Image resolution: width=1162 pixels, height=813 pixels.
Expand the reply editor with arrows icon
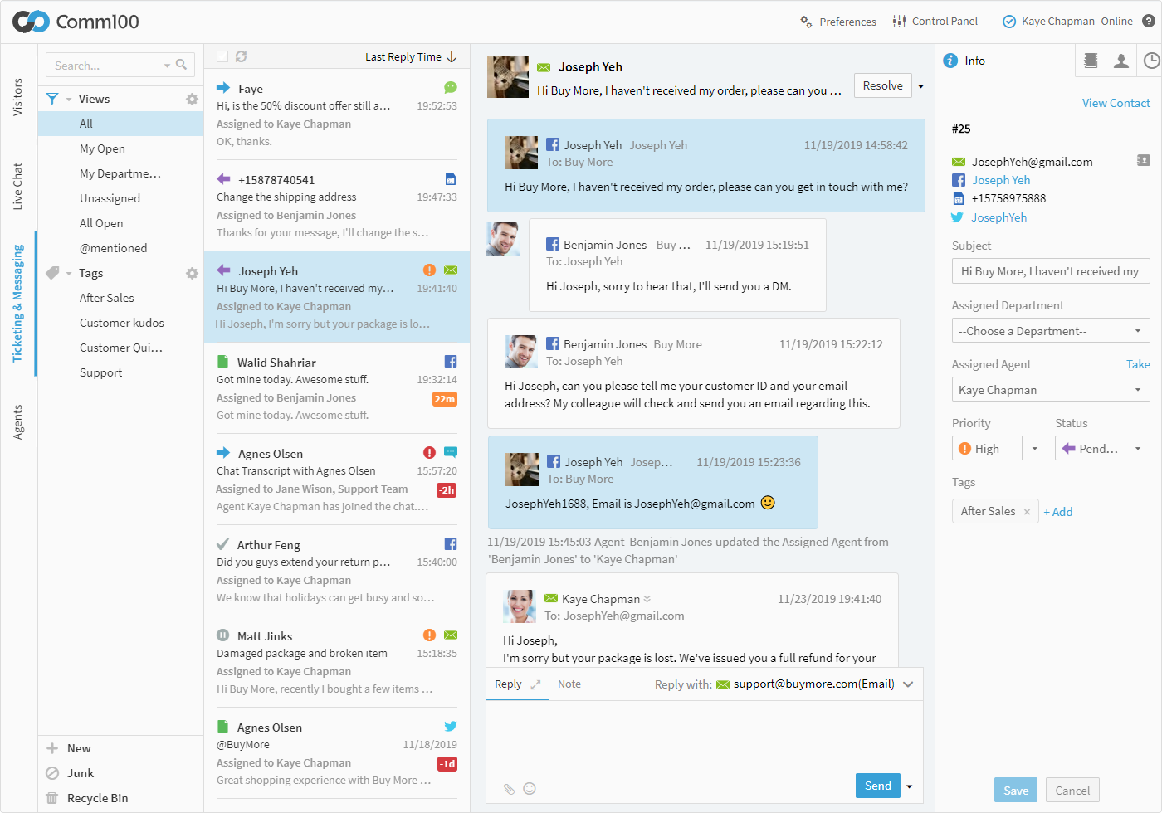[535, 684]
